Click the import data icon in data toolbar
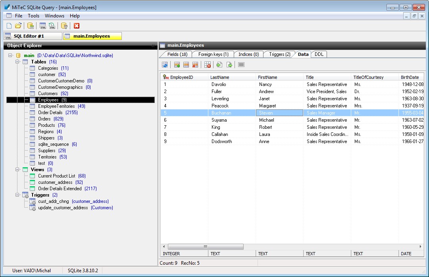The width and height of the screenshot is (429, 277). 219,65
